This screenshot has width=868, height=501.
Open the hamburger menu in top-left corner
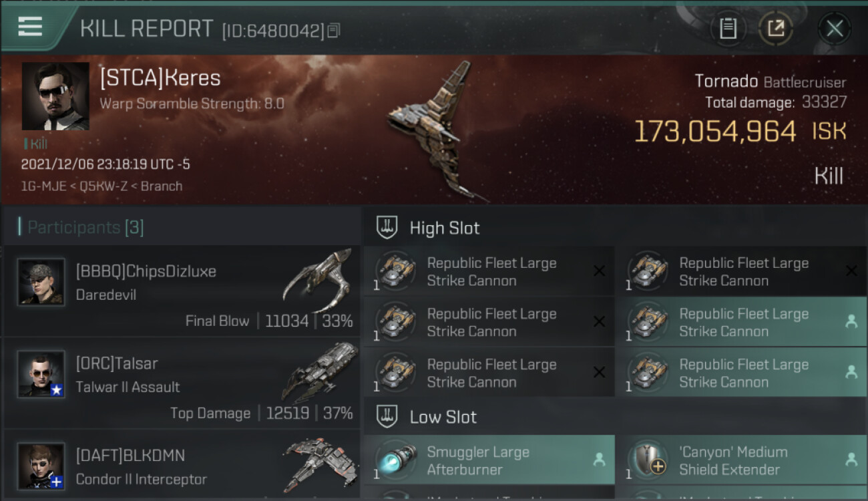coord(30,27)
